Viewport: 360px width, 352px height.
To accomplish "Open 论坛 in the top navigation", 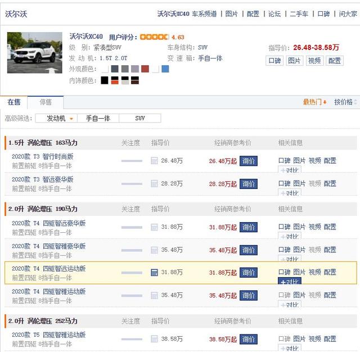I will tap(274, 14).
